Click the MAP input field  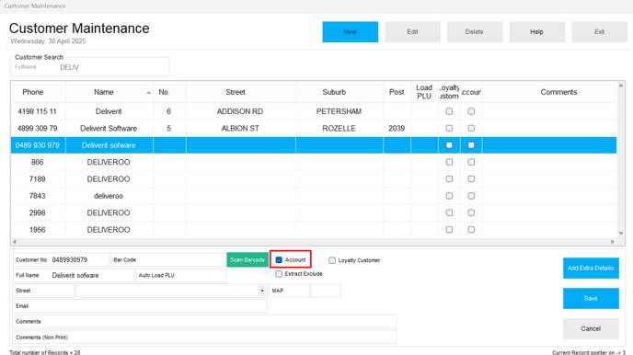(x=289, y=291)
